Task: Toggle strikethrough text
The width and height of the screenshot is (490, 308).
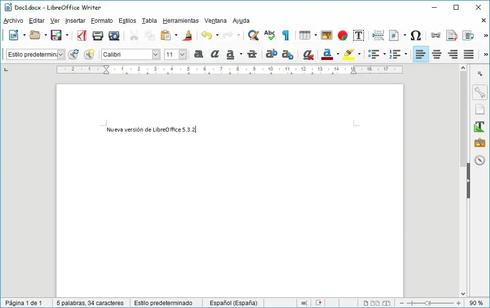Action: [x=252, y=54]
